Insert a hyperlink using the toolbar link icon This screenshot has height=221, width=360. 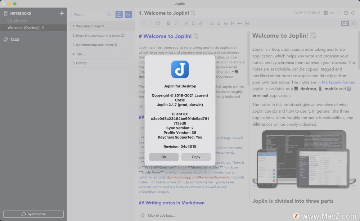tap(186, 23)
